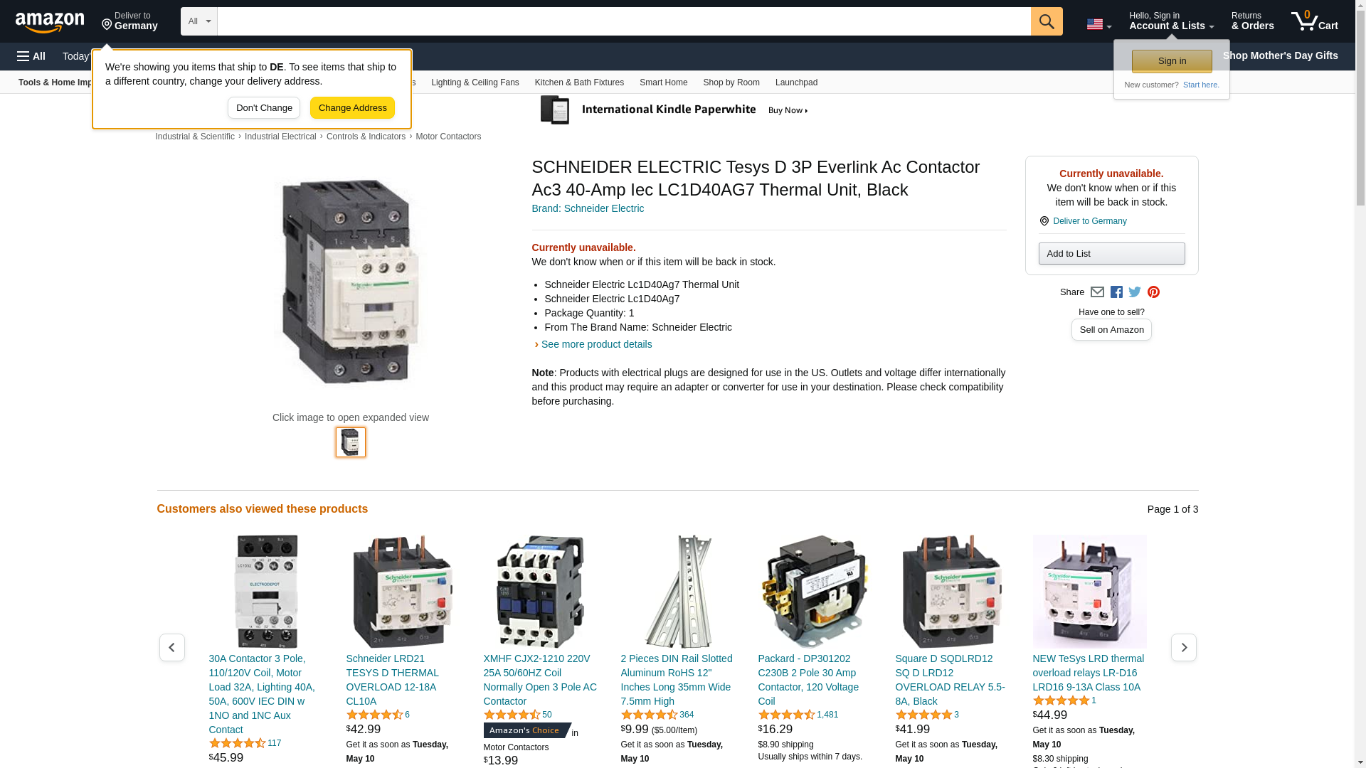Screen dimensions: 1366x768
Task: Open Lighting & Ceiling Fans menu item
Action: click(475, 82)
